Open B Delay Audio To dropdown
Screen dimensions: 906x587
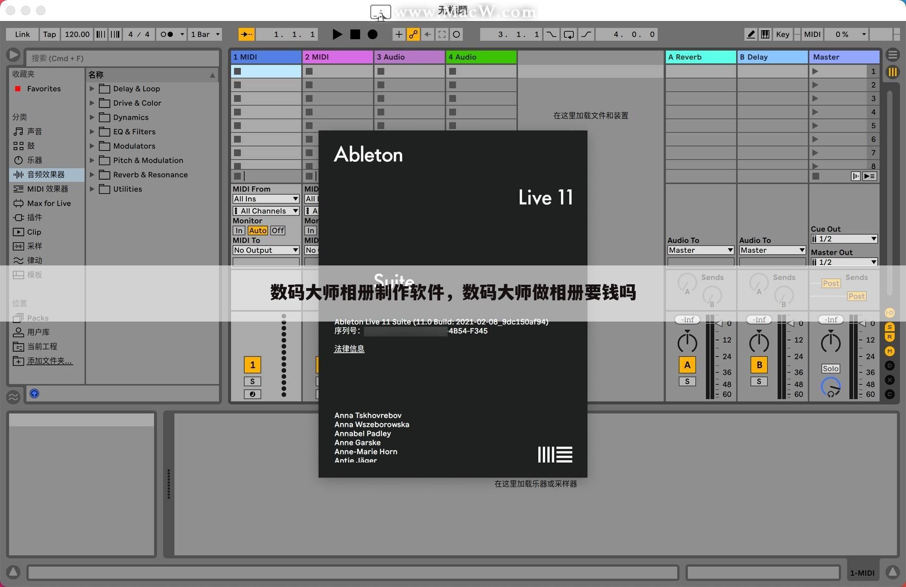[772, 250]
